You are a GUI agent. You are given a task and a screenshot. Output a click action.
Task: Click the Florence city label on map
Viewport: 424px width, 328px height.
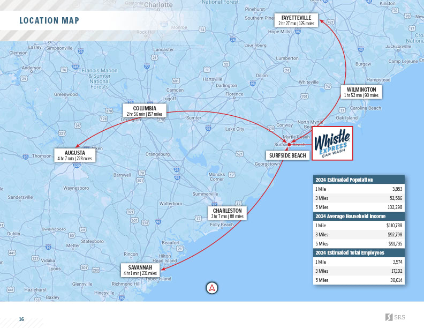coord(234,94)
